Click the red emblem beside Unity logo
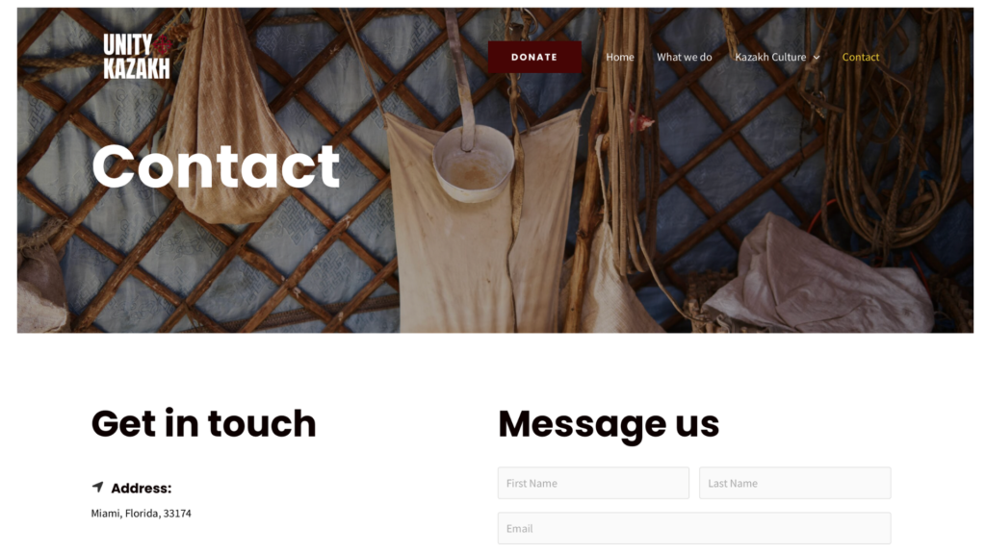 [163, 44]
